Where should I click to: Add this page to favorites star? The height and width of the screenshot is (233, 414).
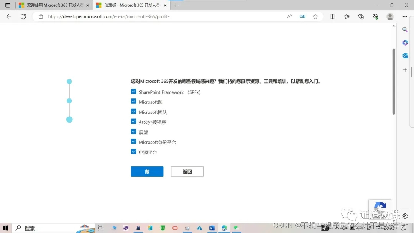click(315, 16)
